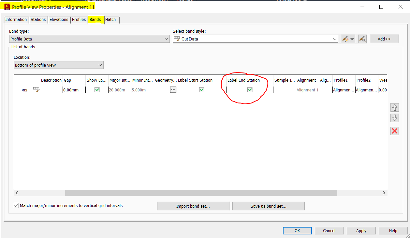The image size is (410, 238).
Task: Delete the band using the red X icon
Action: [394, 131]
